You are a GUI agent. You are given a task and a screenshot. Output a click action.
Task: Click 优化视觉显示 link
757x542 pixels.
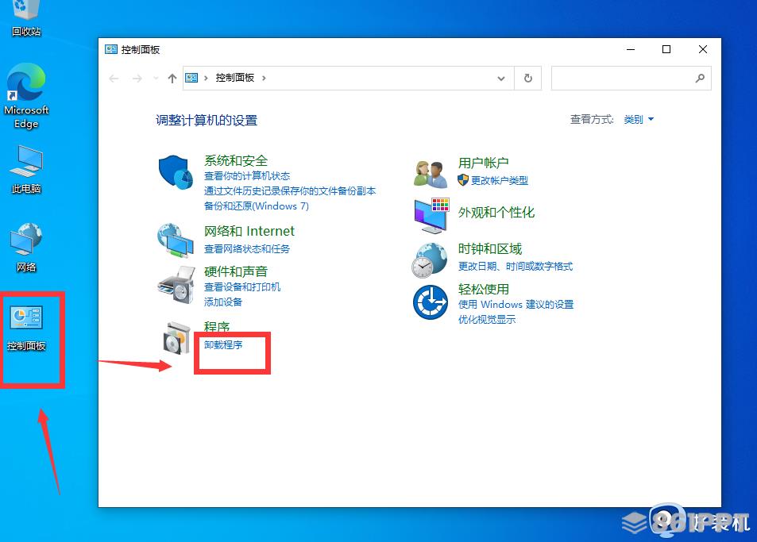[487, 319]
